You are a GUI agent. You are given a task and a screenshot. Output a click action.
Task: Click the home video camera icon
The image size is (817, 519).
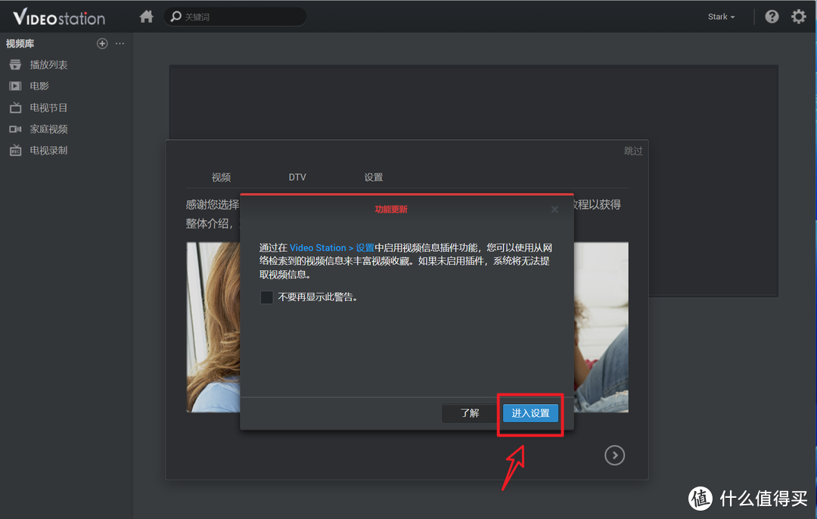coord(16,129)
